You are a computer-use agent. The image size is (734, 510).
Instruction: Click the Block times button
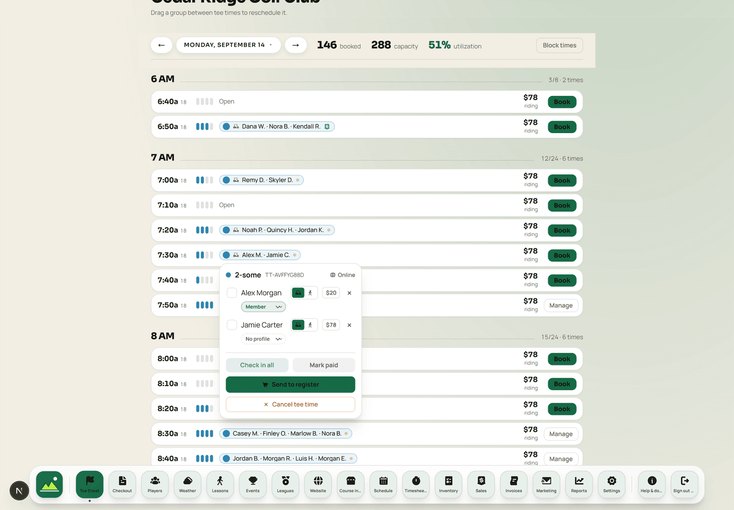coord(560,45)
